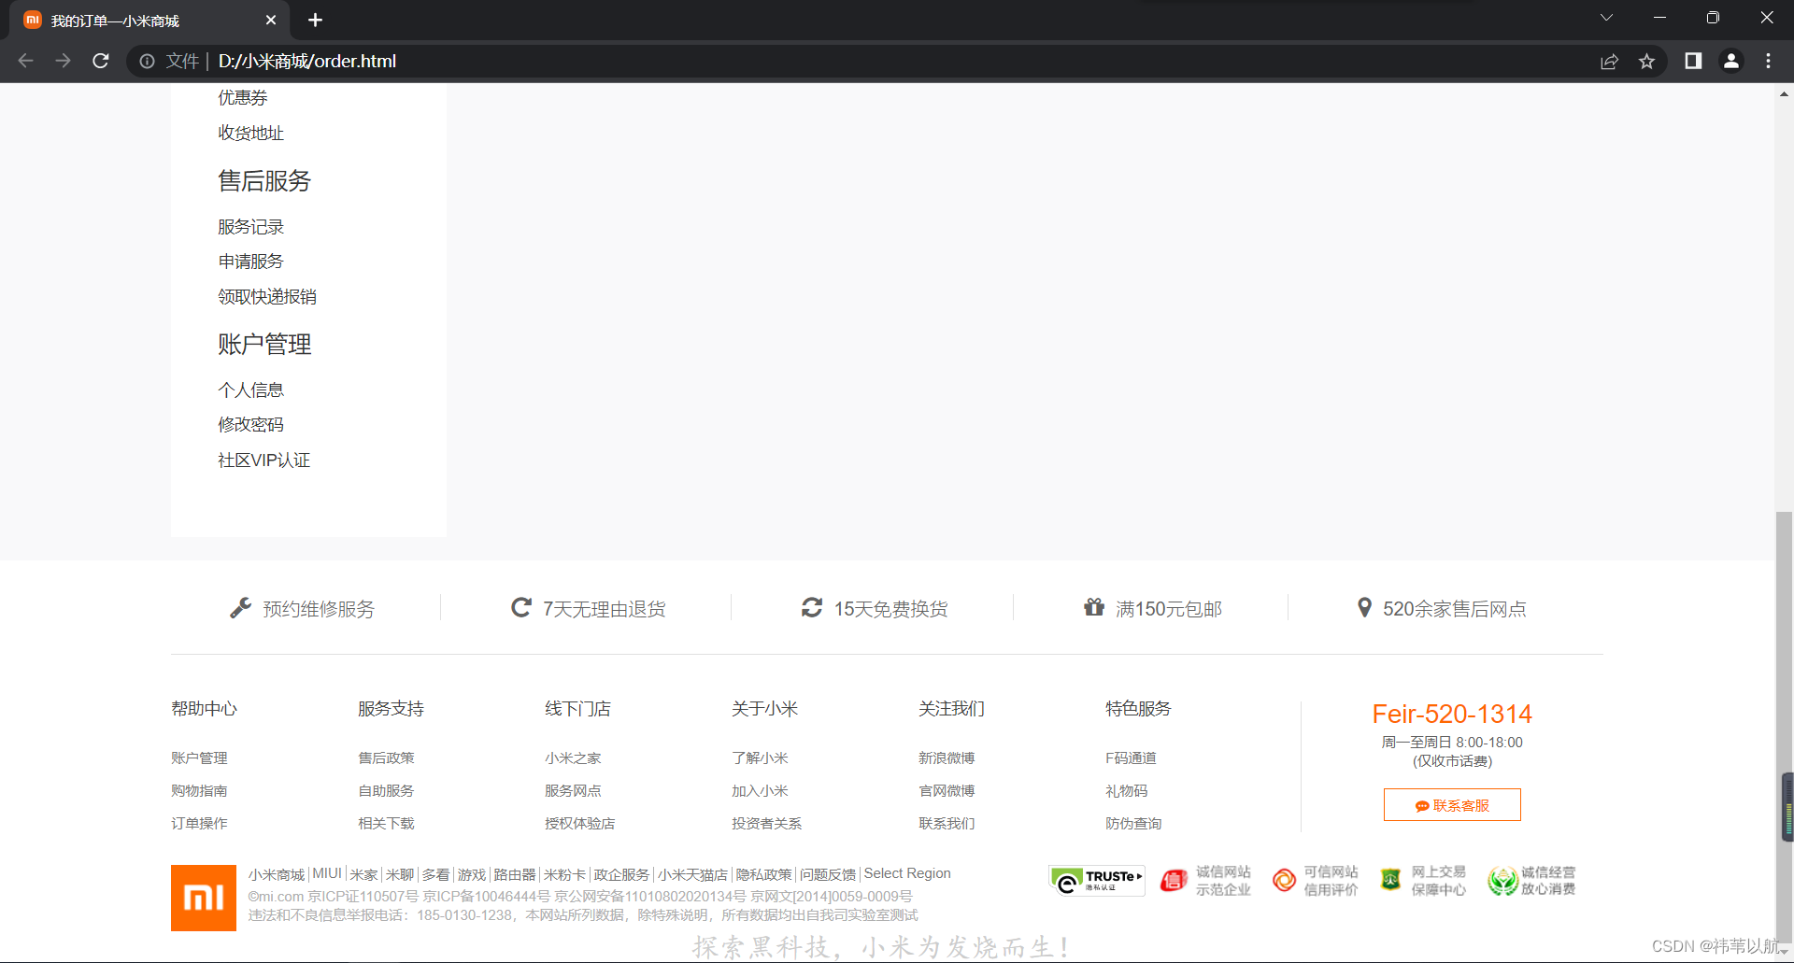Click 售后政策 under 服务支持
Screen dimensions: 1794x963
386,758
